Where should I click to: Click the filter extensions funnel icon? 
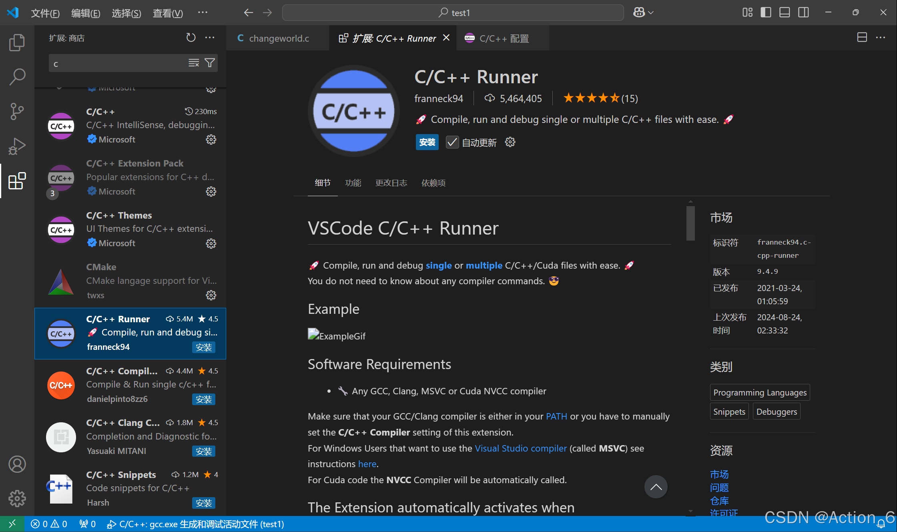tap(210, 63)
